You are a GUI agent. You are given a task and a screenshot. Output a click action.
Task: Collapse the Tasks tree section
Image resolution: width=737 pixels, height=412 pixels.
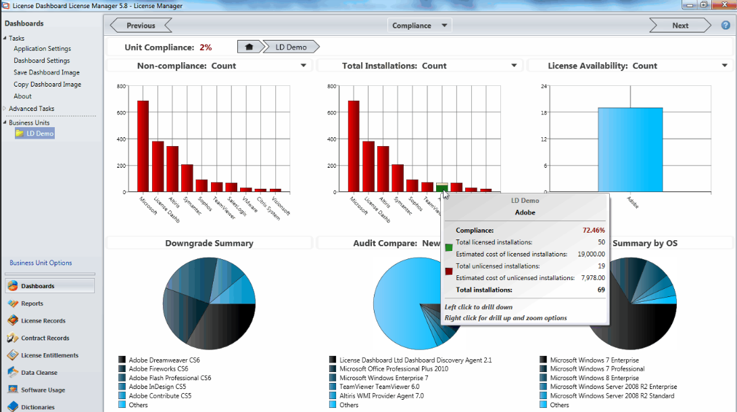5,39
